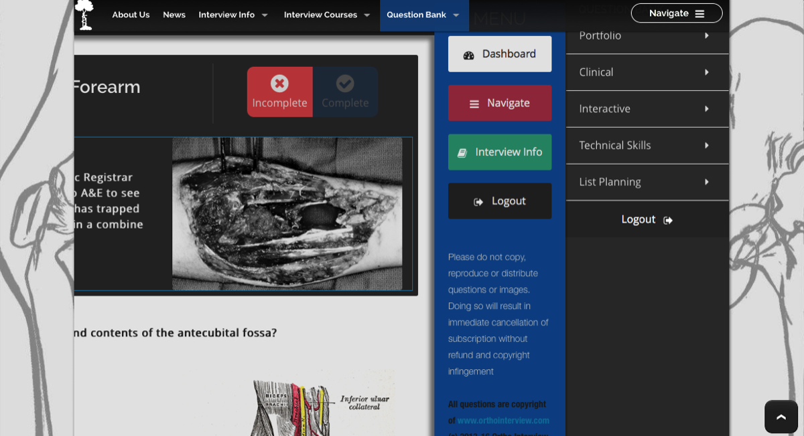Viewport: 804px width, 436px height.
Task: Go to the Dashboard
Action: coord(500,54)
